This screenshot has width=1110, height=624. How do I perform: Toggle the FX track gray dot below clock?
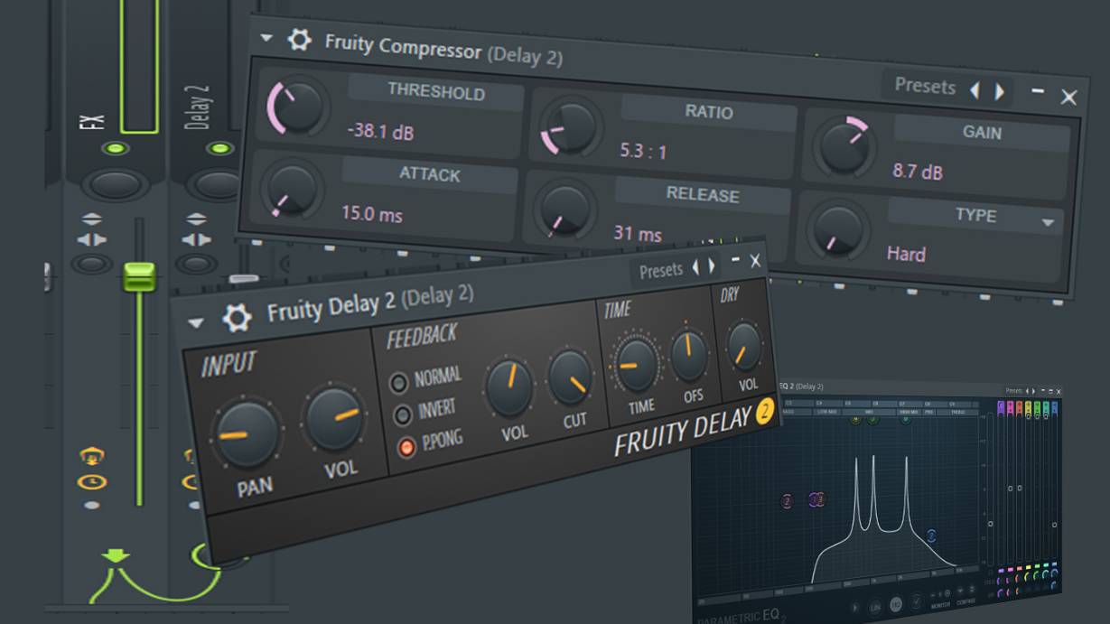click(92, 506)
